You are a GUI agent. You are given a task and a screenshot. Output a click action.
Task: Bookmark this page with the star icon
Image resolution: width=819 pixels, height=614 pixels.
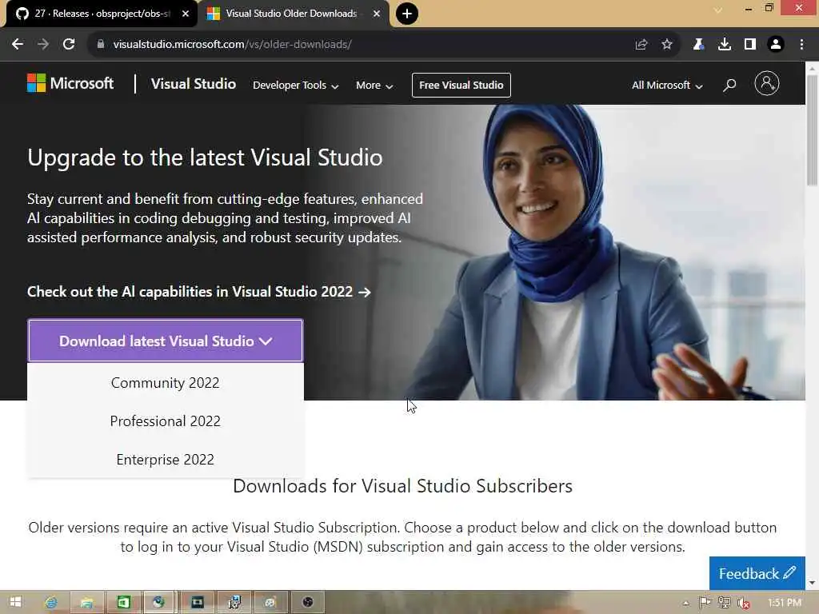click(667, 45)
